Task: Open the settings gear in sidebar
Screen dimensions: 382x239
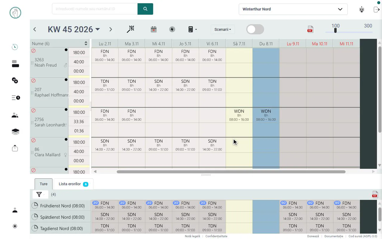Action: point(15,226)
